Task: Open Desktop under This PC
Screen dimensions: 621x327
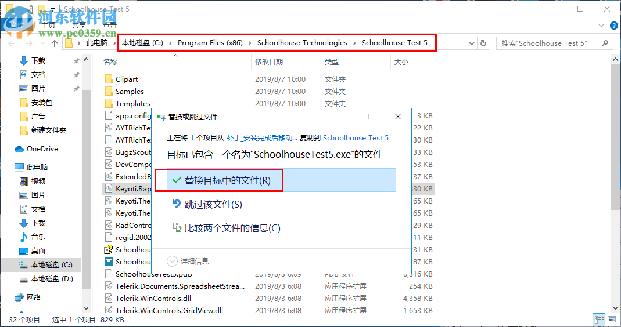Action: pyautogui.click(x=38, y=250)
